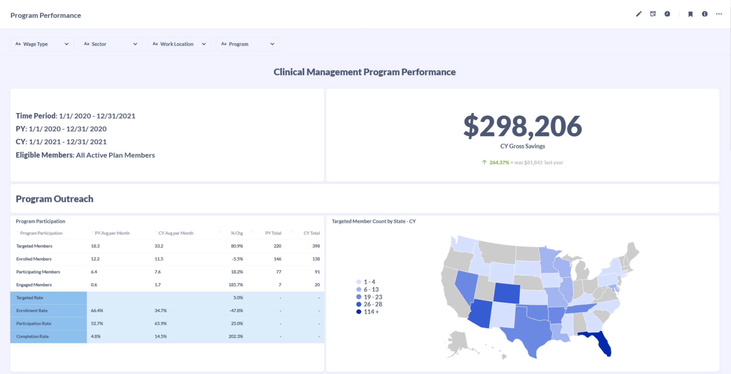Click the Participation Rate row label

click(x=34, y=323)
